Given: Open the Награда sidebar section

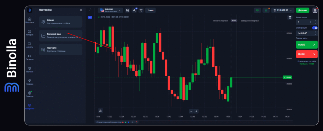Looking at the screenshot, I should [29, 82].
